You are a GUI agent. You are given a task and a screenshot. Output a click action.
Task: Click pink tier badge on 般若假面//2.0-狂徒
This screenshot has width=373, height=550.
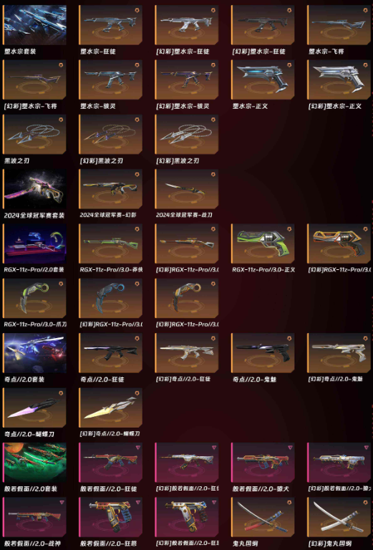(137, 448)
